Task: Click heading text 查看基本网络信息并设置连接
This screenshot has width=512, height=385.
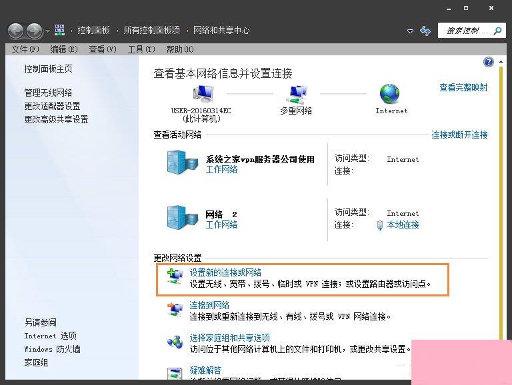Action: pos(223,73)
